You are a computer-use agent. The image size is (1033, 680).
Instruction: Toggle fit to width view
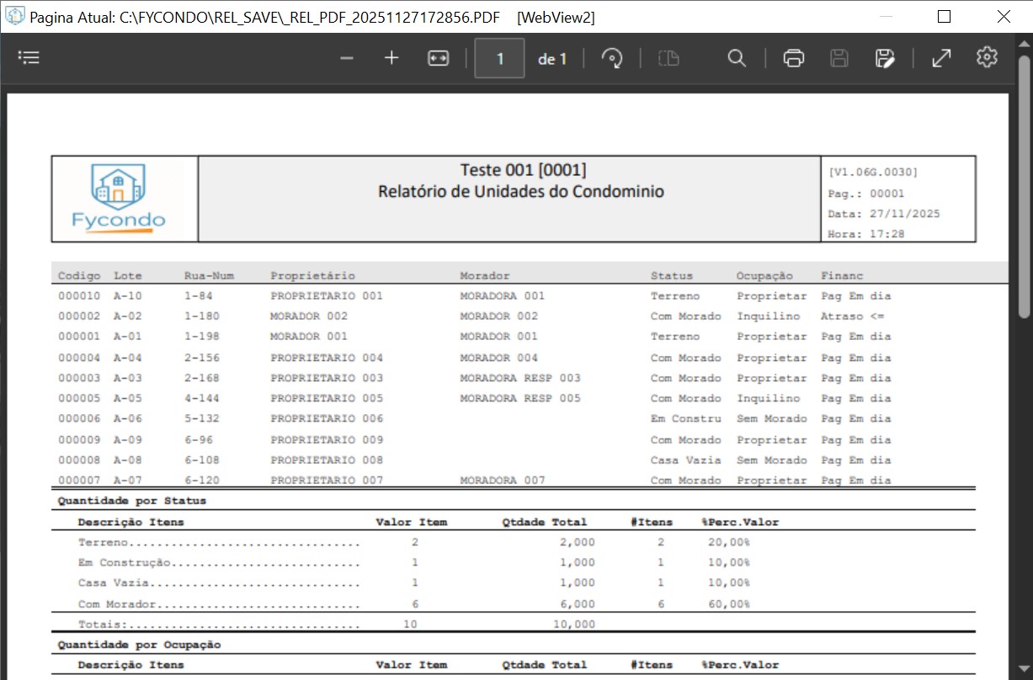click(x=438, y=58)
